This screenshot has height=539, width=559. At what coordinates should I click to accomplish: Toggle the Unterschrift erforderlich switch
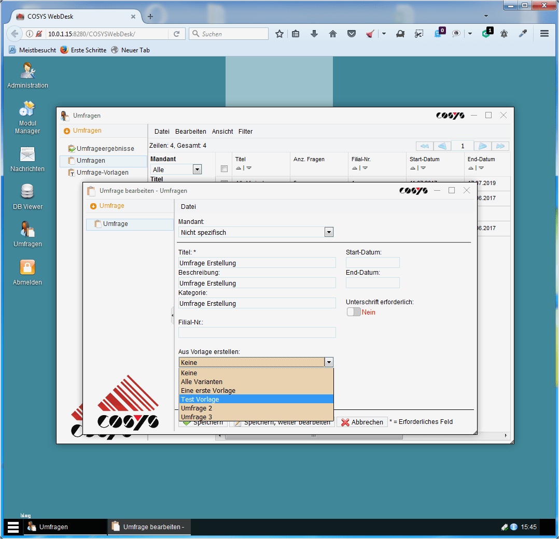354,312
